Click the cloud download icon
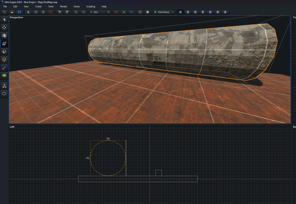This screenshot has width=296, height=204. 4,94
